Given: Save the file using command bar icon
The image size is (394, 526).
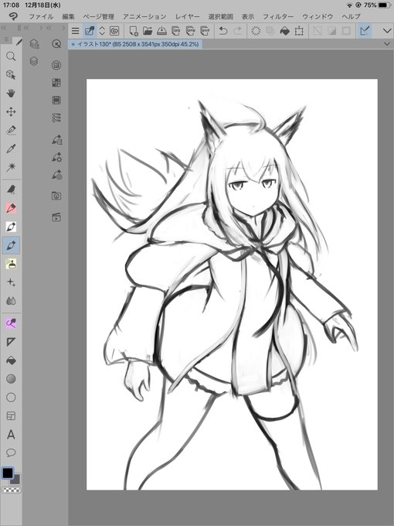Looking at the screenshot, I should (161, 31).
